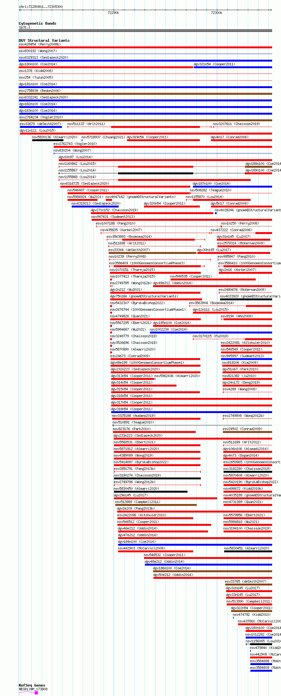Open variant nsv830192 (Wong2007)
Viewport: 281px width, 696px height.
(x=38, y=51)
